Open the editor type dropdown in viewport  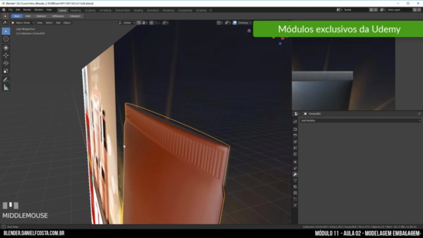(5, 23)
